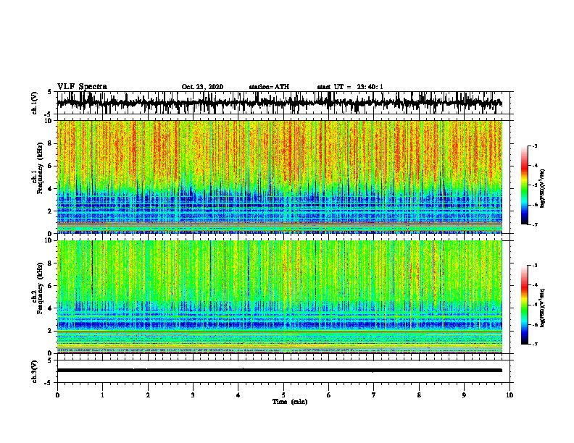Viewport: 574px width, 443px height.
Task: Click the 6 kHz tick on ch.2 spectrogram
Action: click(50, 286)
